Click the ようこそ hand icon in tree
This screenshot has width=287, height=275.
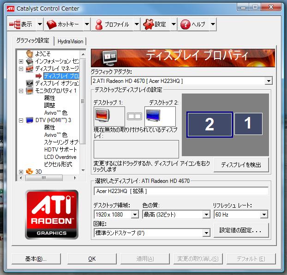(x=29, y=54)
